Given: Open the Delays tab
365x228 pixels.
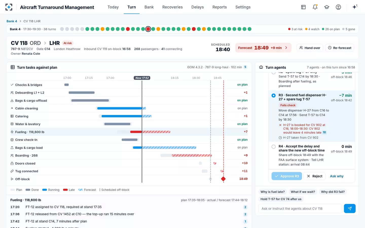Looking at the screenshot, I should tap(197, 7).
